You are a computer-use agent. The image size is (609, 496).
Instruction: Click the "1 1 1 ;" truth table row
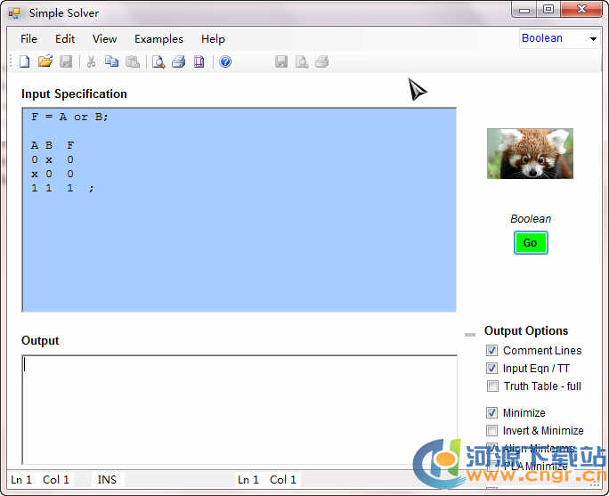click(62, 188)
